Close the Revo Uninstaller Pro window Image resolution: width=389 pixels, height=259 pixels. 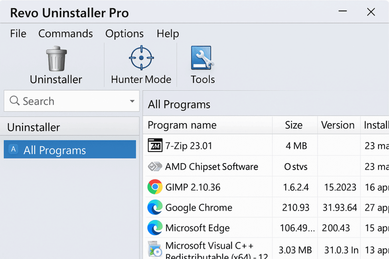371,12
